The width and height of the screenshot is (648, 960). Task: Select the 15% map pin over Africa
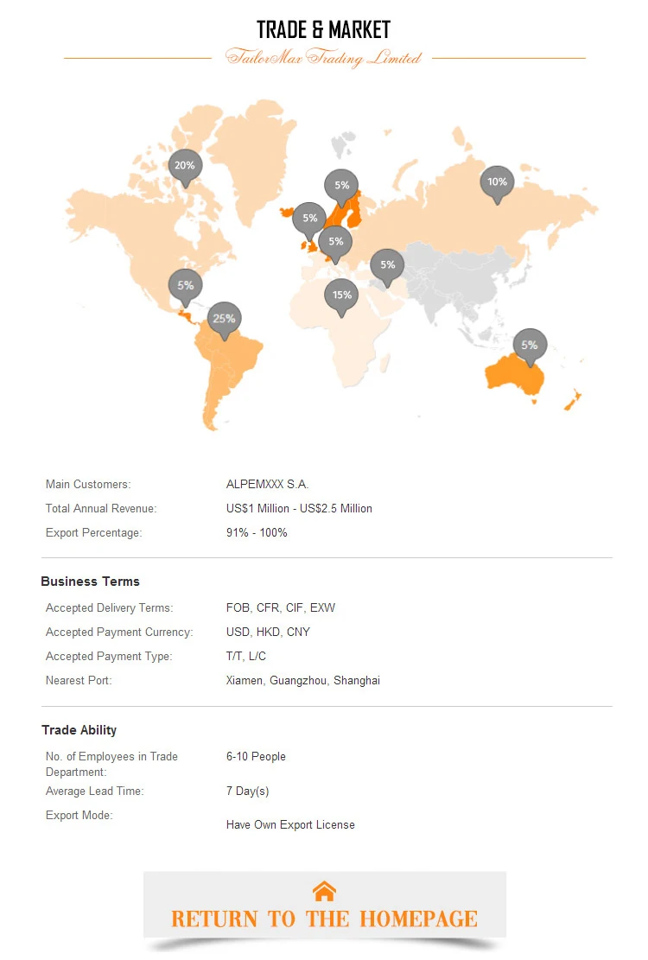pos(341,296)
